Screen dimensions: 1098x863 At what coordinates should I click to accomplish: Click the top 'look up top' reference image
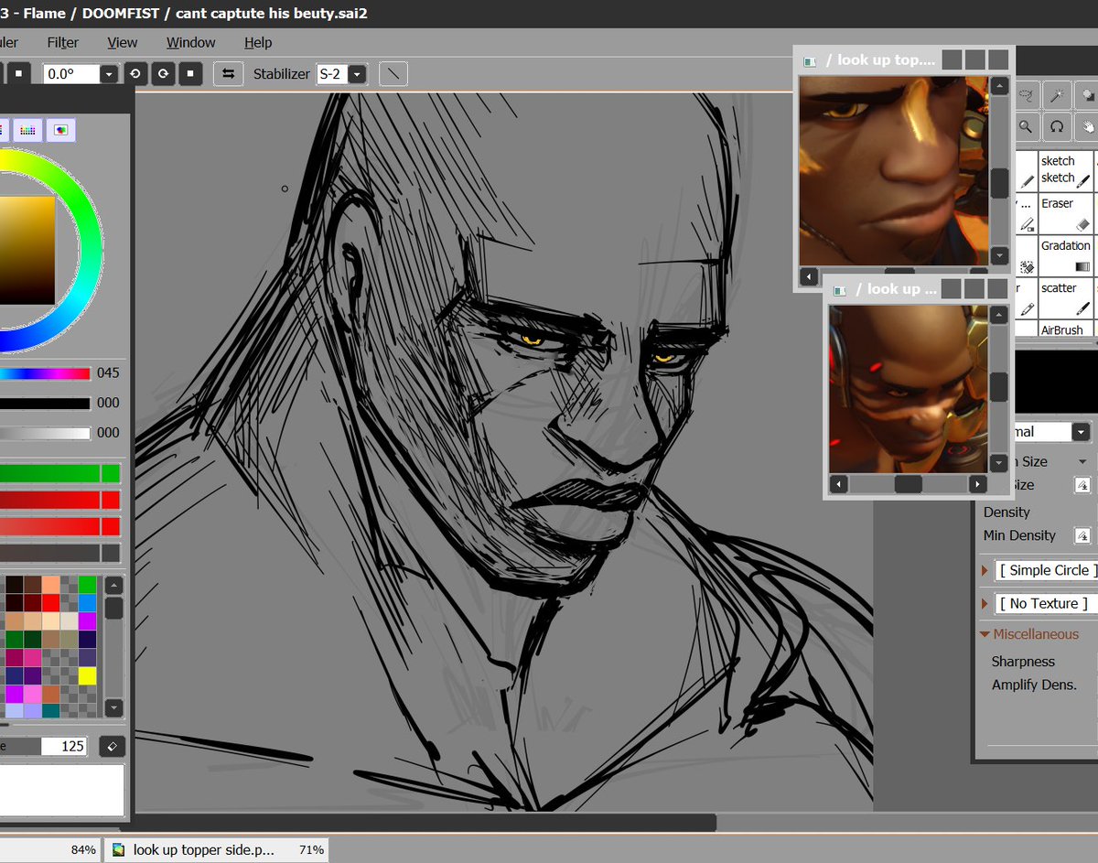(894, 171)
